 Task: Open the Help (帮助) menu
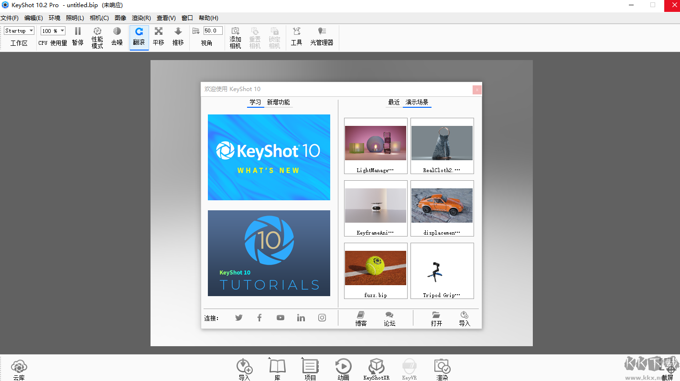point(208,18)
